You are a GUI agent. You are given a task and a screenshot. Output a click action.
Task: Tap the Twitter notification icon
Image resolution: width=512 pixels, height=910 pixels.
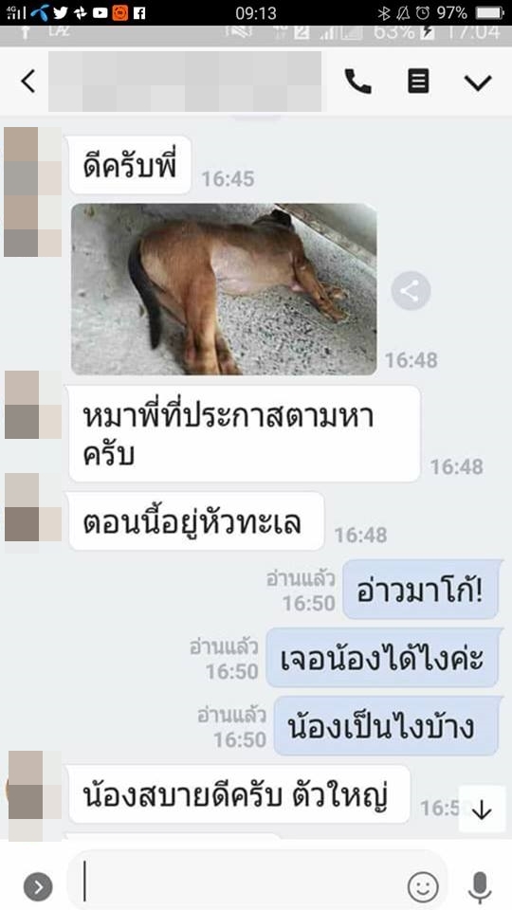point(61,12)
